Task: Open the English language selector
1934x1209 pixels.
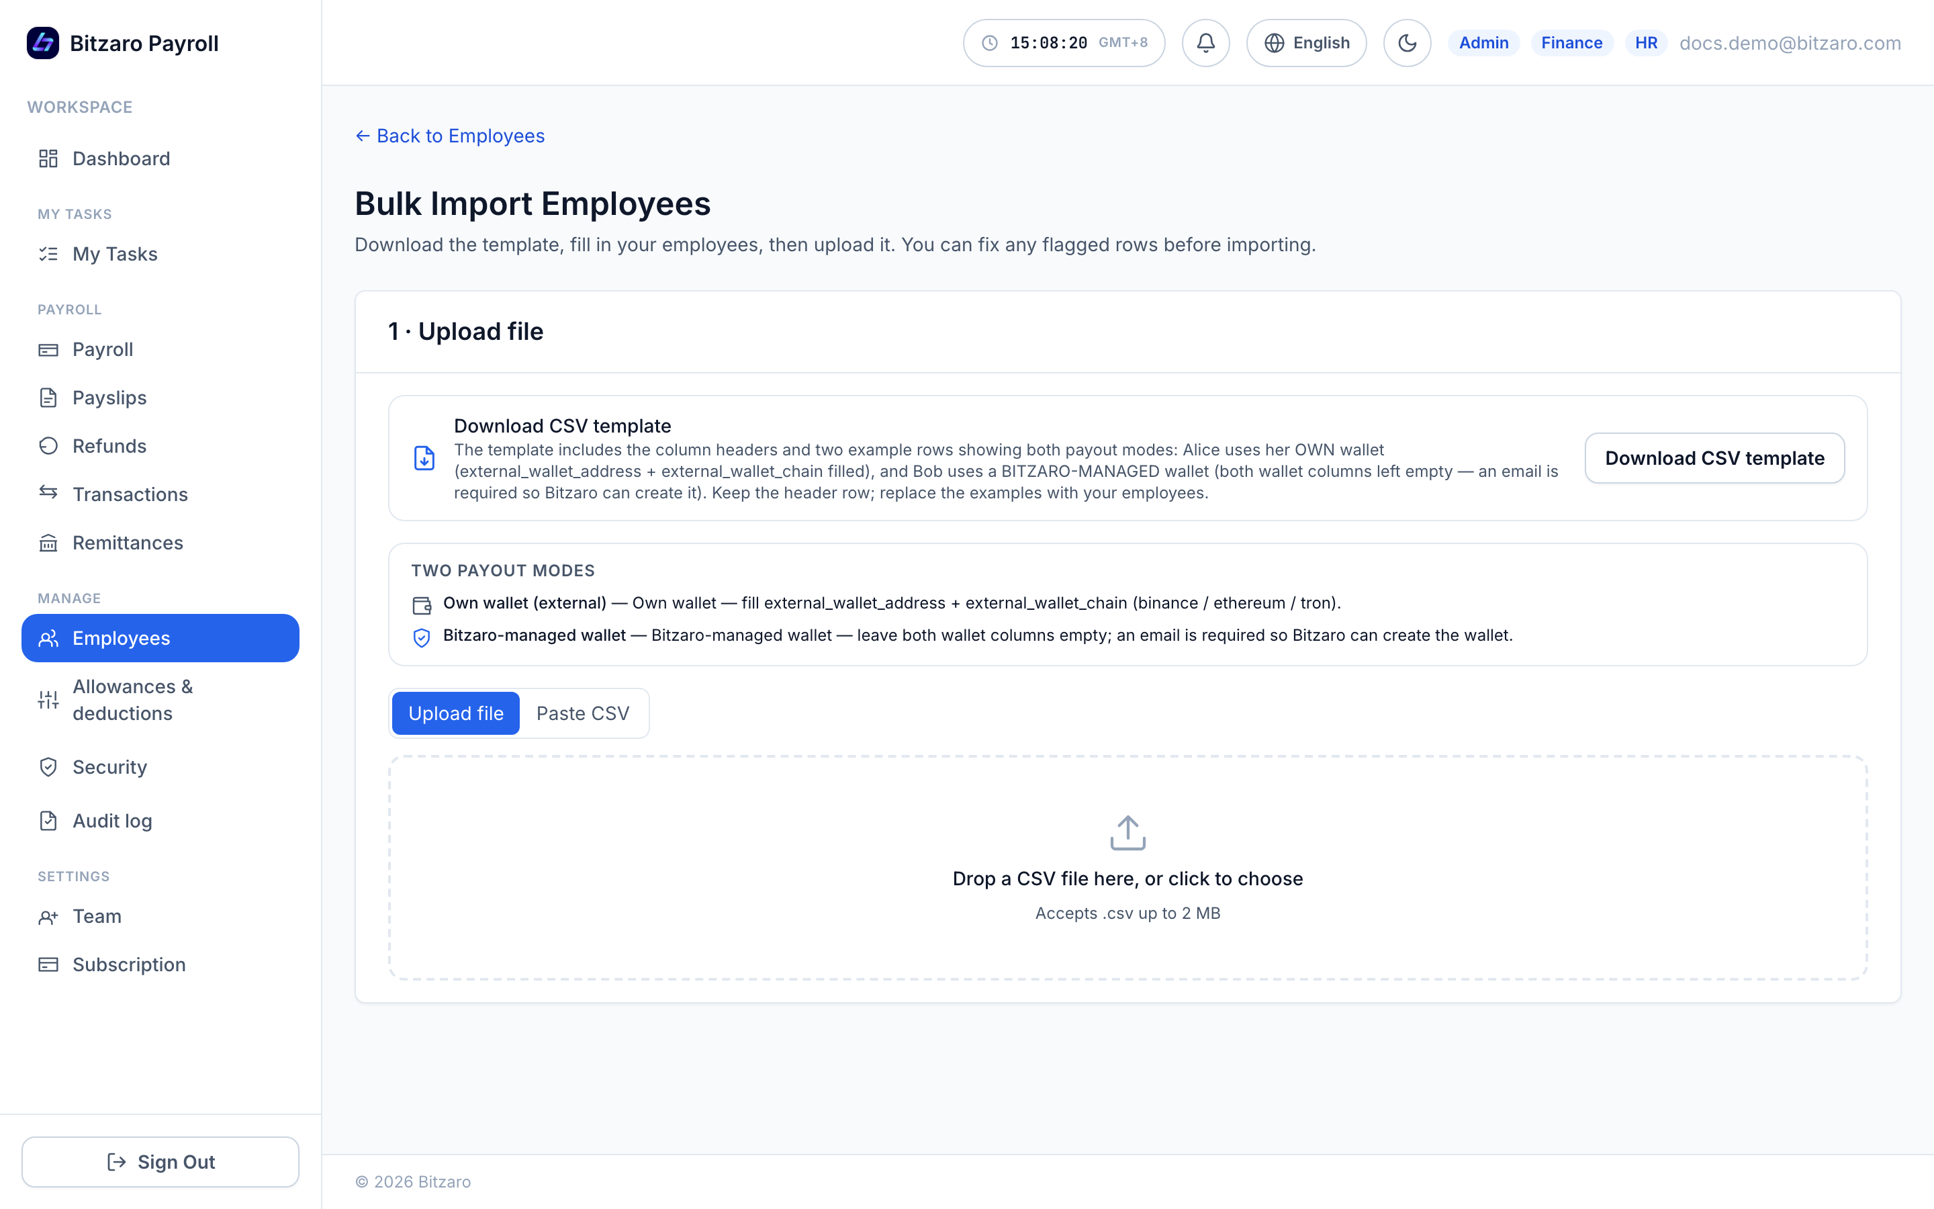Action: 1306,43
